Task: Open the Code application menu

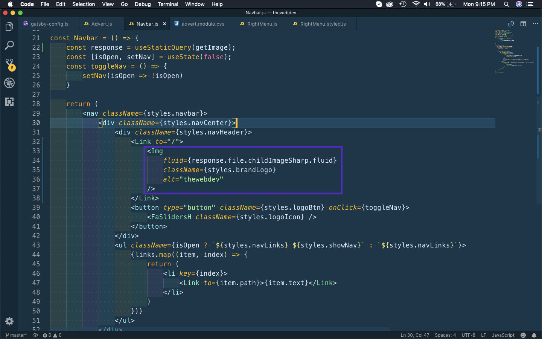Action: point(27,4)
